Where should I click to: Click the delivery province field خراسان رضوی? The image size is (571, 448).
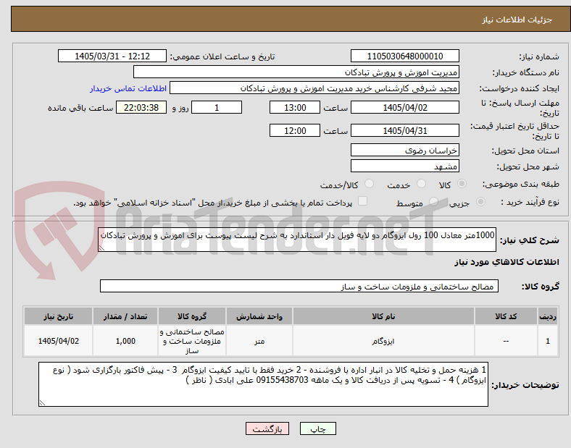[404, 150]
